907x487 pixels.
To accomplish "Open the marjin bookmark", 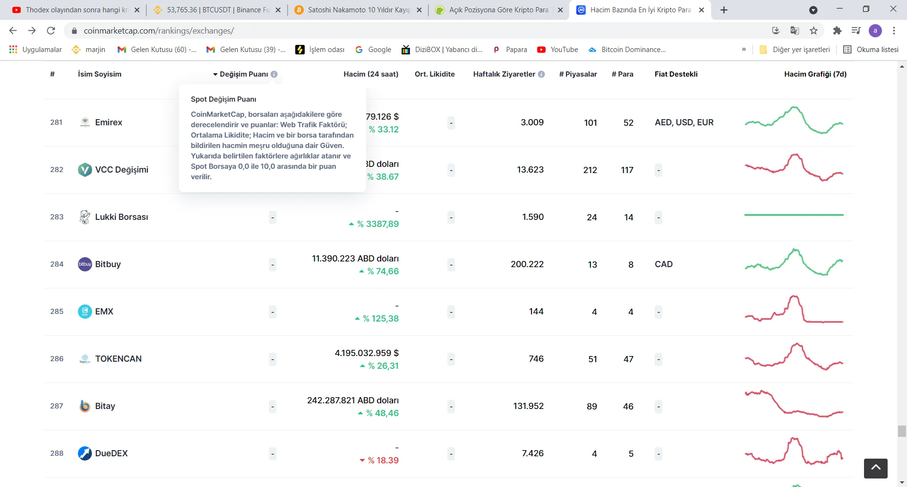I will [x=88, y=50].
